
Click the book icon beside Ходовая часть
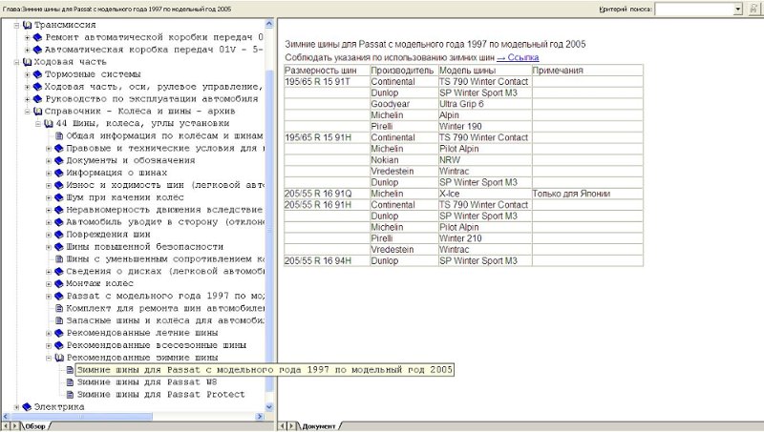(28, 62)
